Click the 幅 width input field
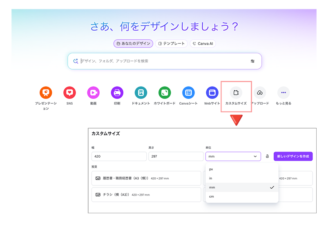335x230 pixels. point(119,156)
